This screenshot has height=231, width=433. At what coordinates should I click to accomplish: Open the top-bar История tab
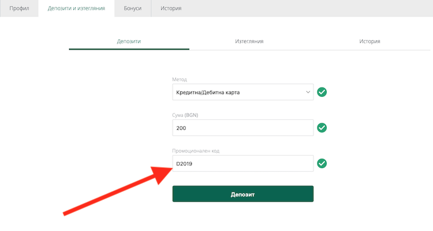pyautogui.click(x=171, y=8)
